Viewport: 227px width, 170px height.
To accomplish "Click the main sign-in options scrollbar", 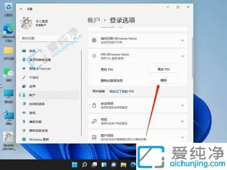I will point(192,58).
